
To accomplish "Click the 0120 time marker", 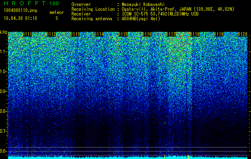I will (243, 34).
